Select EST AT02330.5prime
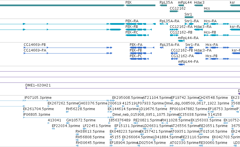 [184, 143]
